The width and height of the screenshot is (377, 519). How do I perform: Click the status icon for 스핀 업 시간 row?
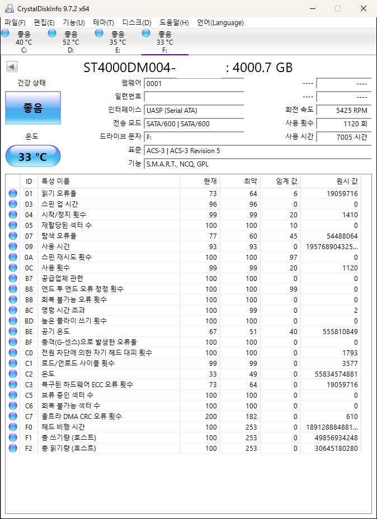[x=13, y=204]
